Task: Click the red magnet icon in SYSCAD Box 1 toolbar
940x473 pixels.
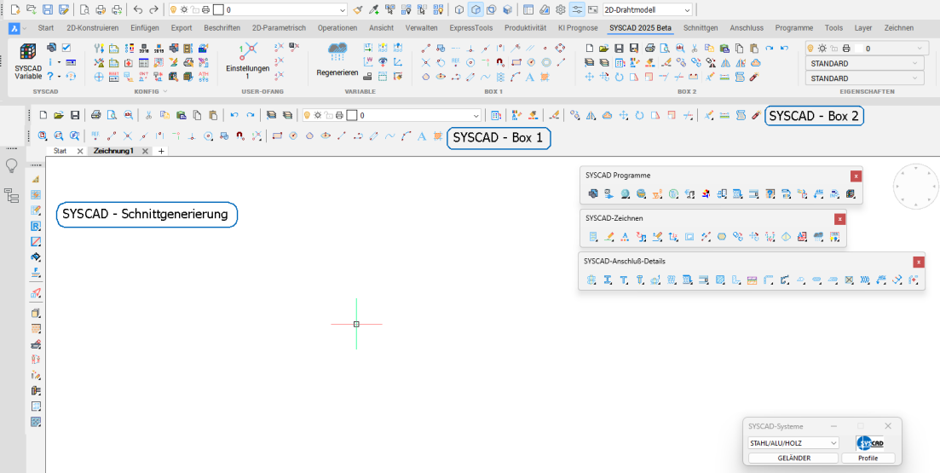Action: (x=240, y=136)
